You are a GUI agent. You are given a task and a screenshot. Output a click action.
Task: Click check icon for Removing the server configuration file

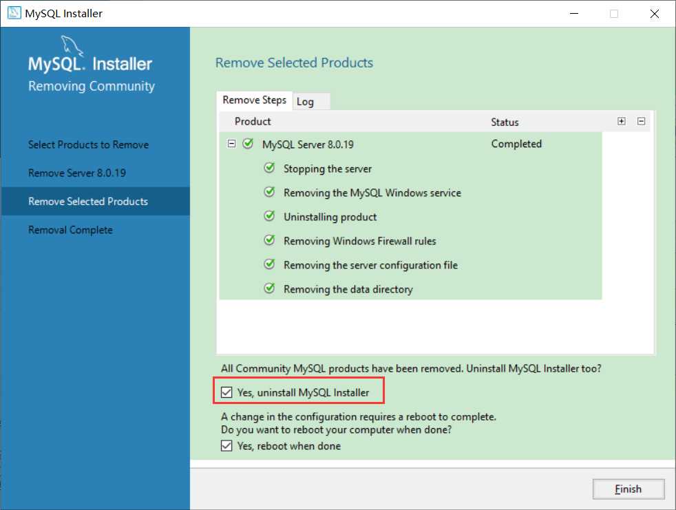click(x=269, y=264)
